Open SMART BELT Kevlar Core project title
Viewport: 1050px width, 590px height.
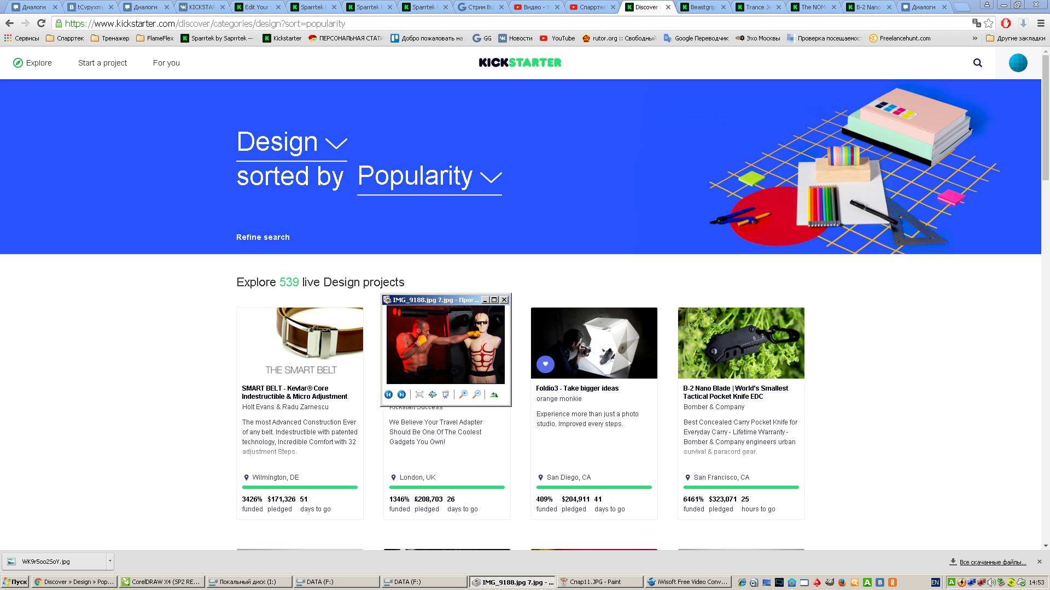294,392
